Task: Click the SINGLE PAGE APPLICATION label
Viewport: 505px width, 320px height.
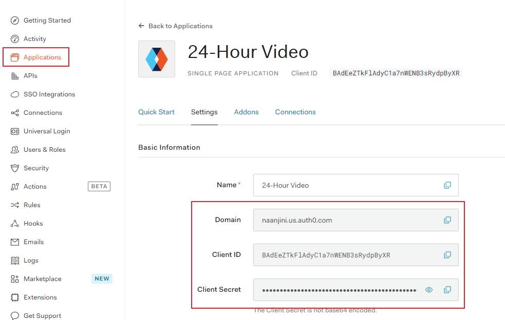Action: point(233,73)
